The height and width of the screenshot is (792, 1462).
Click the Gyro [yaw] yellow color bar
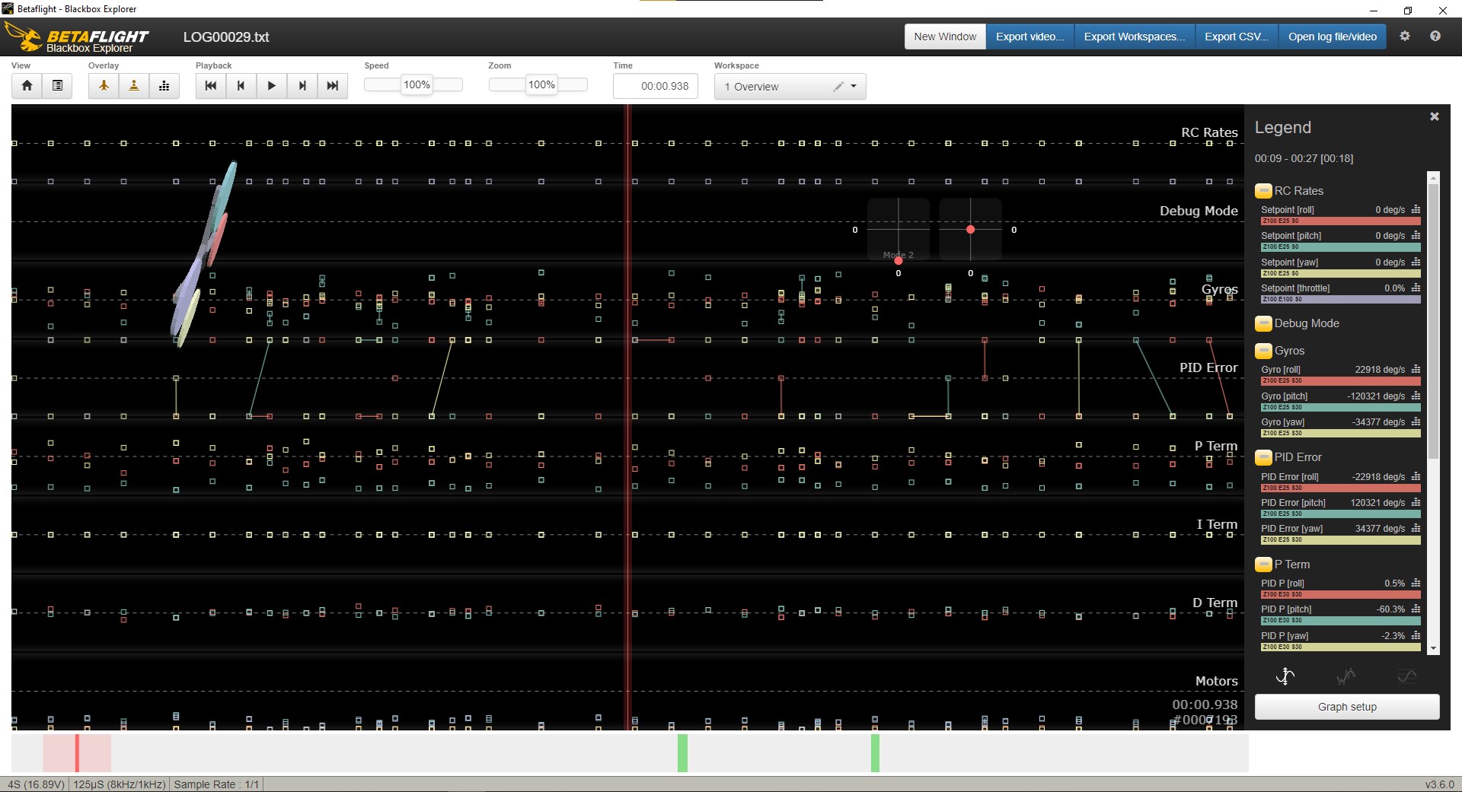(x=1341, y=433)
